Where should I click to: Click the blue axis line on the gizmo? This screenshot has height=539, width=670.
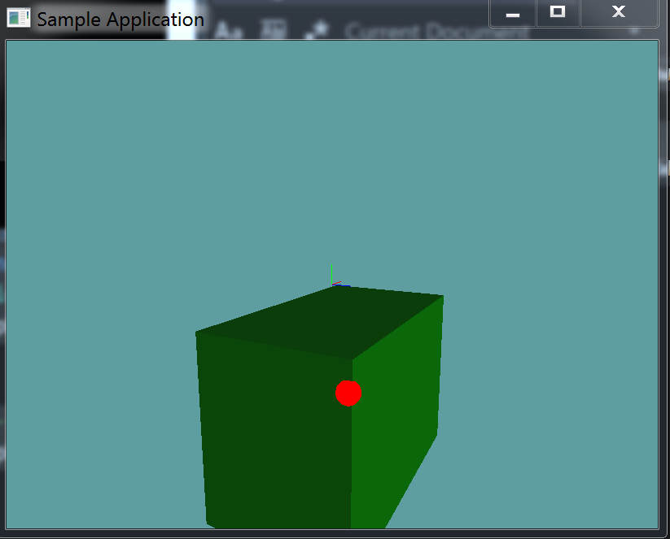pos(342,285)
